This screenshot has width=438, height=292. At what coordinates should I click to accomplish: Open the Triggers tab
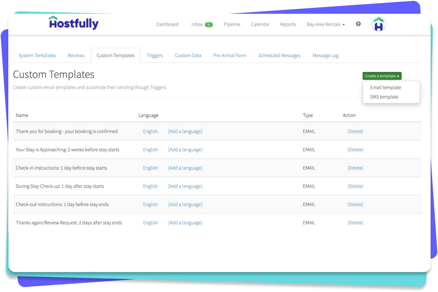pyautogui.click(x=155, y=55)
